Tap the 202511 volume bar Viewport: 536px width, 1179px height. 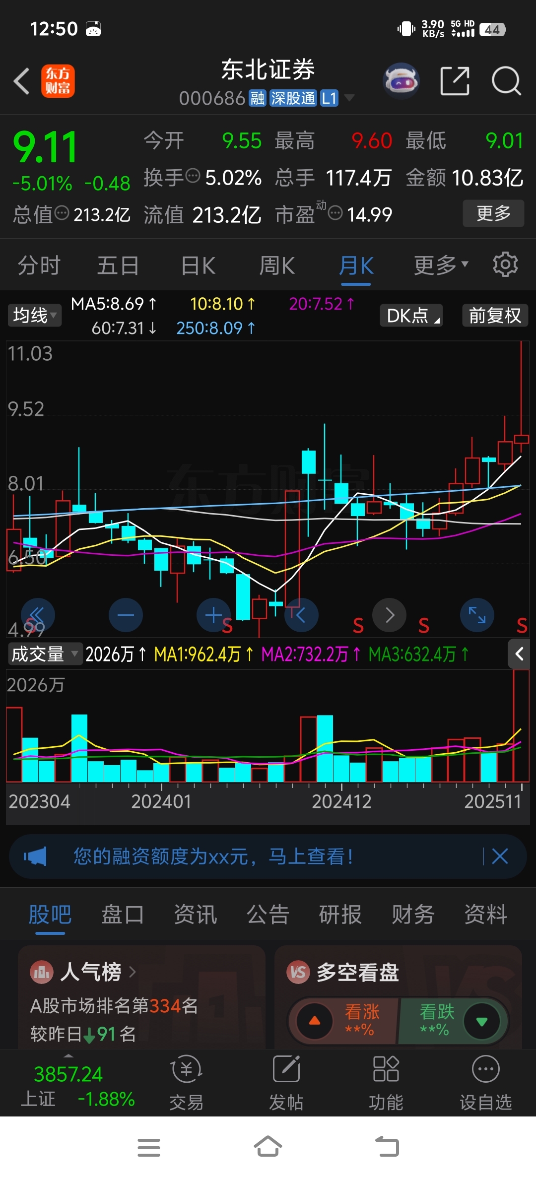click(x=521, y=725)
